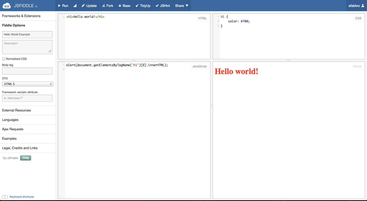Click the Result panel label
Viewport: 367px width, 201px height.
click(357, 66)
